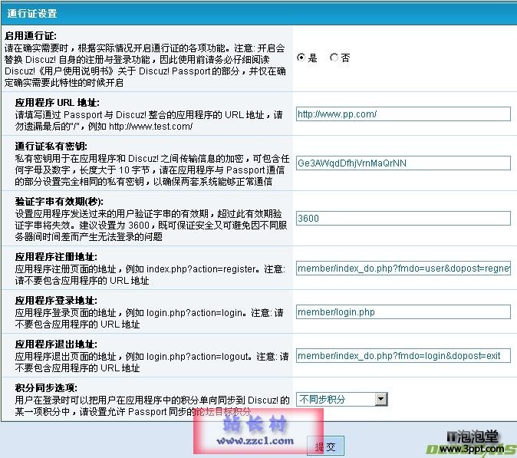This screenshot has height=458, width=517.
Task: Click the validity period field showing 3600
Action: pyautogui.click(x=403, y=219)
